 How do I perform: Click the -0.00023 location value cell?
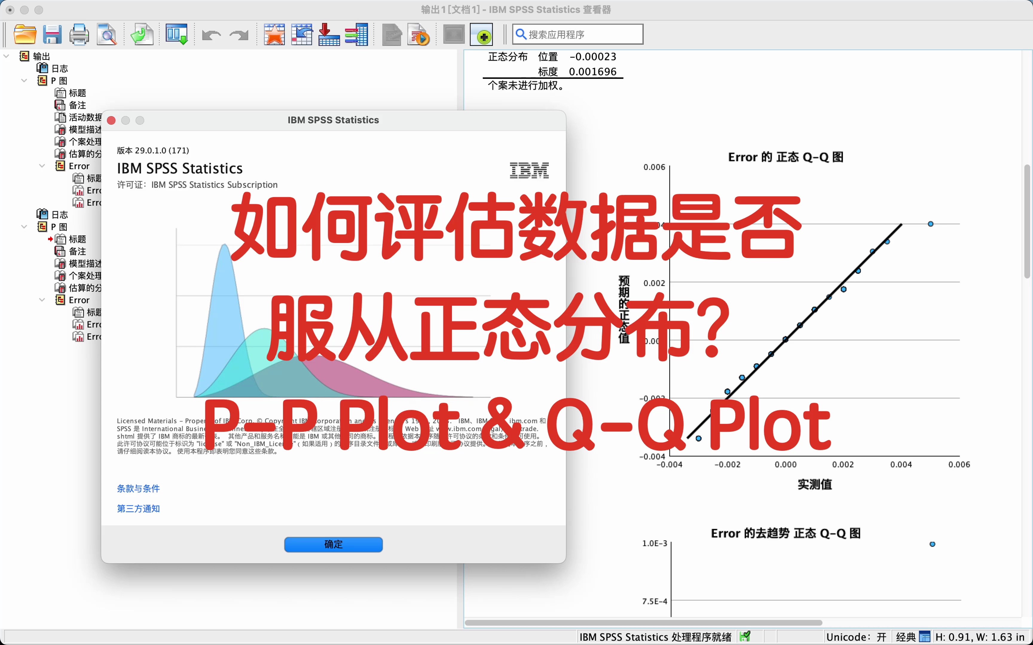(x=592, y=57)
